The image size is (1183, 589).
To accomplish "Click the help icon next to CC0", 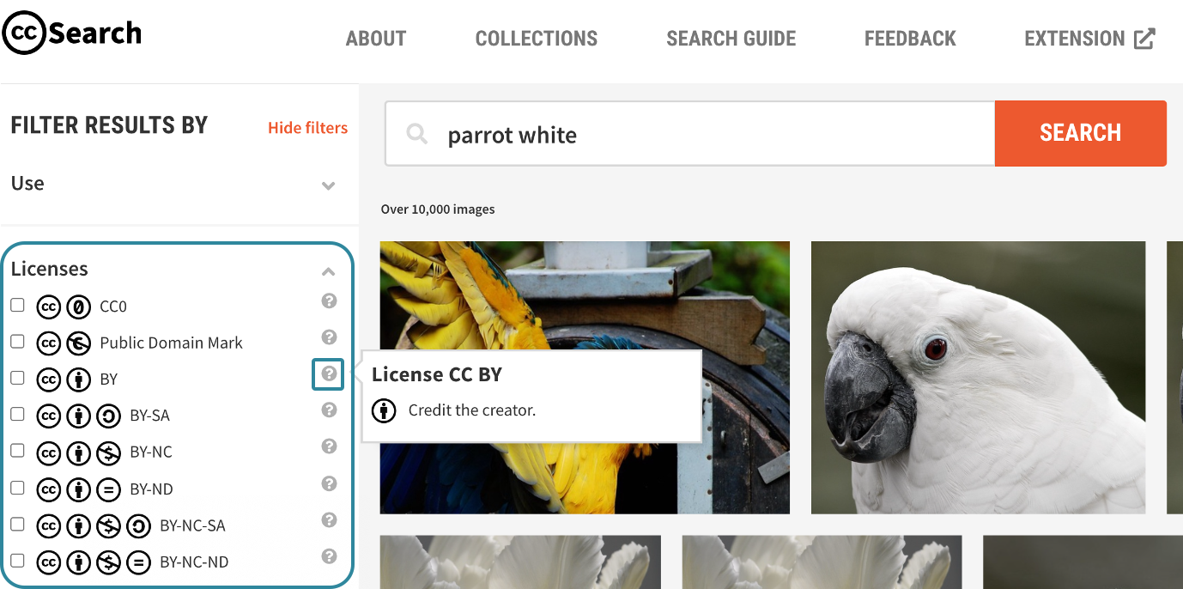I will (x=329, y=301).
